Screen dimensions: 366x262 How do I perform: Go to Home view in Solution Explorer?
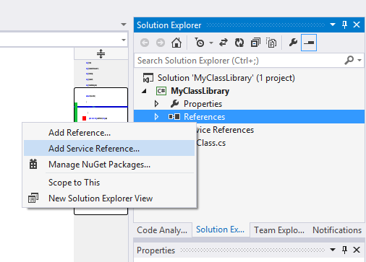tap(176, 43)
